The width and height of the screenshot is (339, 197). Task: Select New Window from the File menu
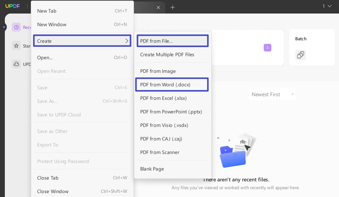52,24
